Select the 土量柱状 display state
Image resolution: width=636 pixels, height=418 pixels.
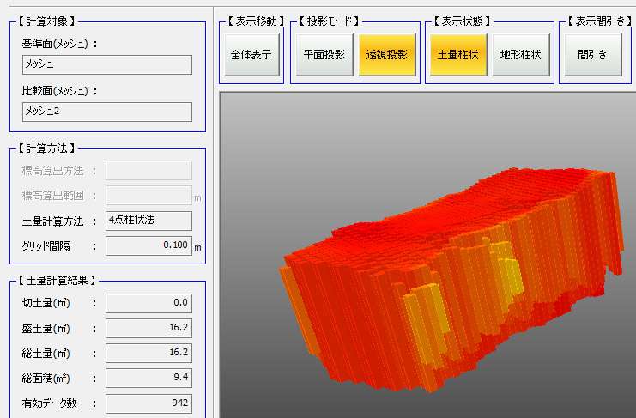pos(458,54)
